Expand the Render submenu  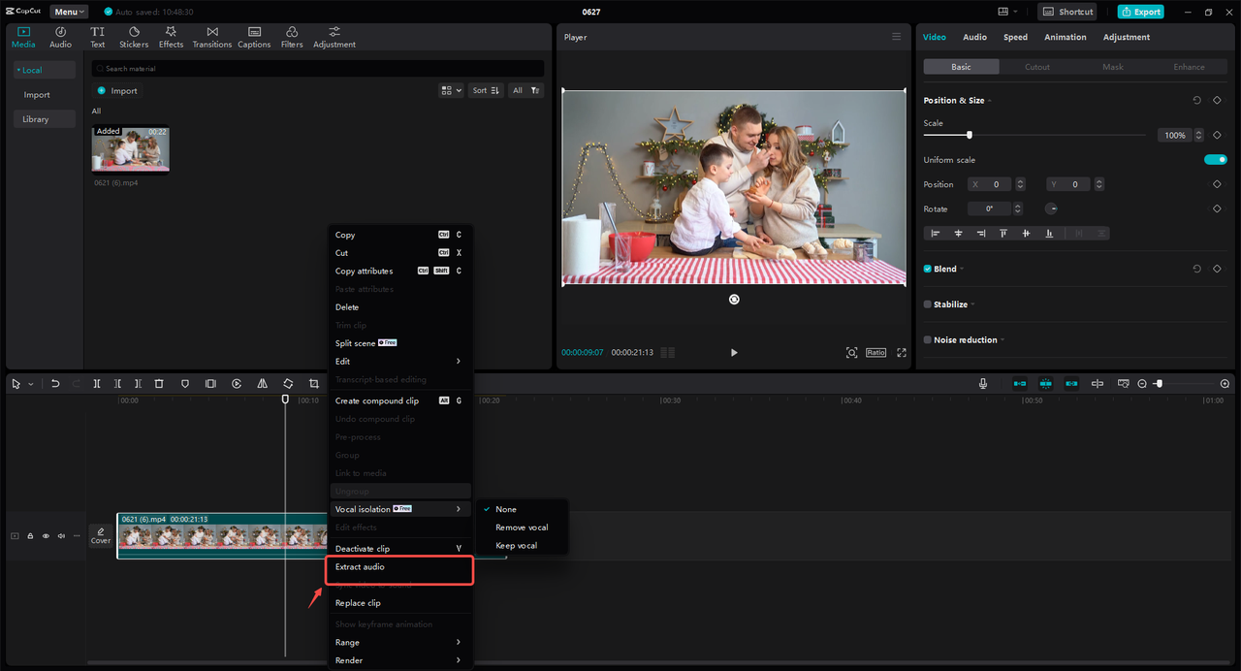pyautogui.click(x=399, y=660)
